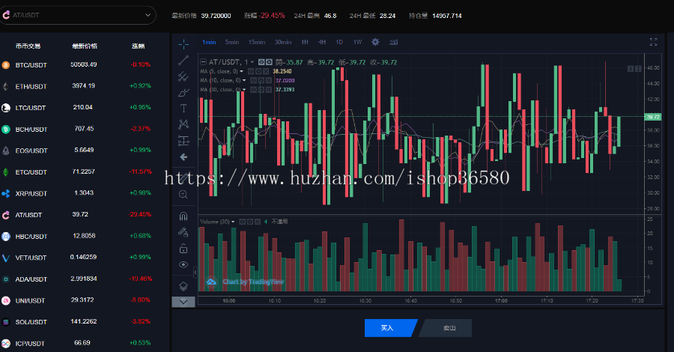Remove the MA (10, close, 0) indicator
The width and height of the screenshot is (674, 352).
click(269, 80)
